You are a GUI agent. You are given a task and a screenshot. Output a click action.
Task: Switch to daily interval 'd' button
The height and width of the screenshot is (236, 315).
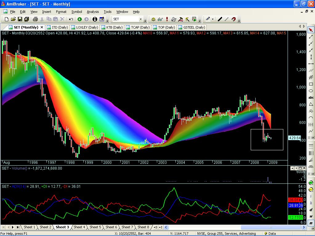pos(311,210)
